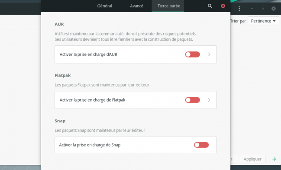Screen dimensions: 281x170
Task: Click the 'Activer la prise en charge d'AUR' label
Action: 88,55
